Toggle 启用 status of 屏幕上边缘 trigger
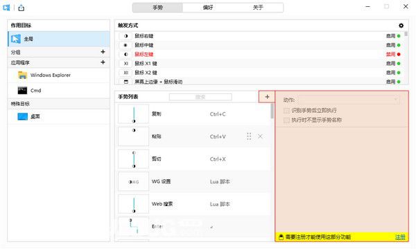416x249 pixels. pyautogui.click(x=393, y=82)
